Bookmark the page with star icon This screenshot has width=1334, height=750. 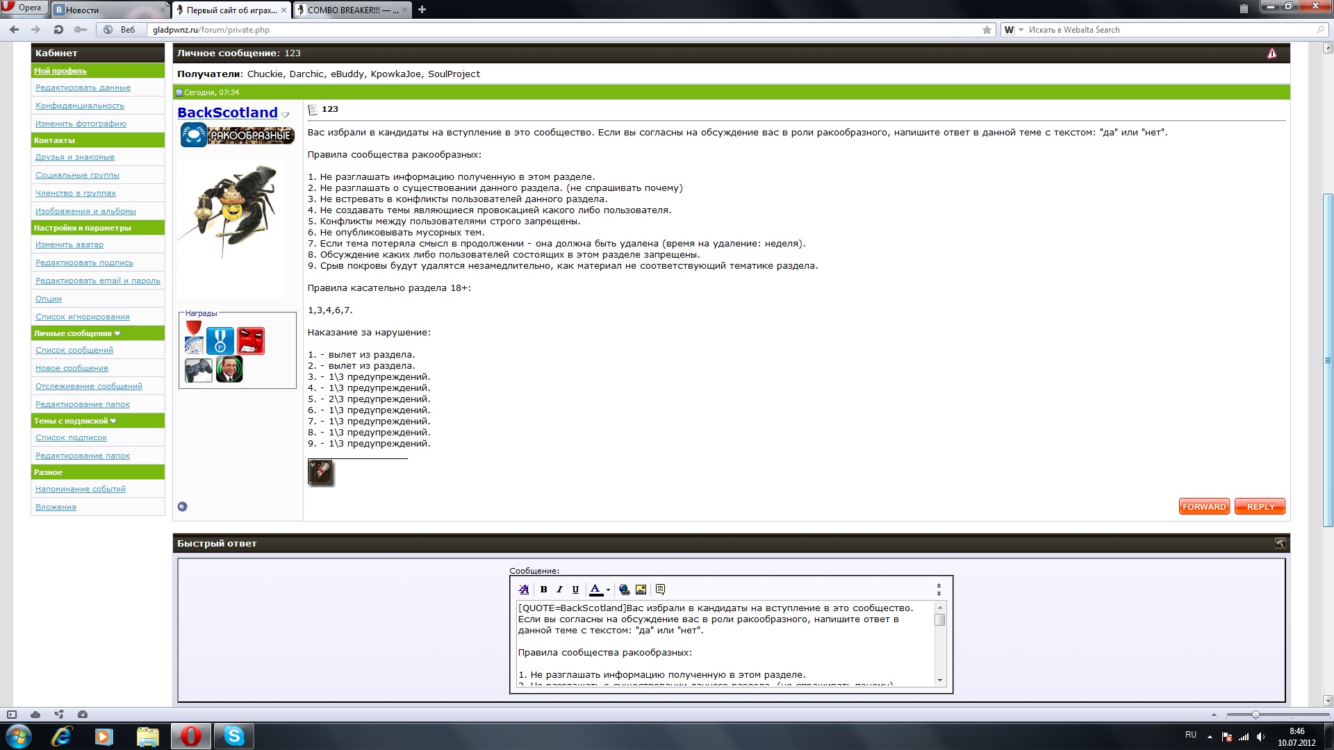[x=987, y=30]
